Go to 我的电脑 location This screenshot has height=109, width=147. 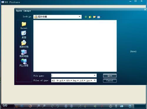[24, 53]
